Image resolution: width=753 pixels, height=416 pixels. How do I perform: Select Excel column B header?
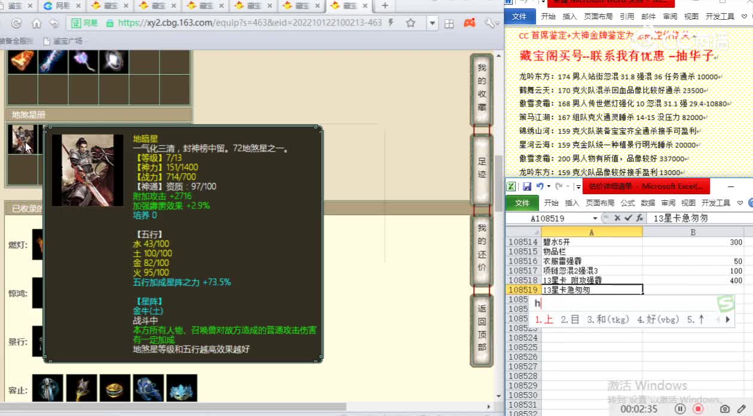693,232
